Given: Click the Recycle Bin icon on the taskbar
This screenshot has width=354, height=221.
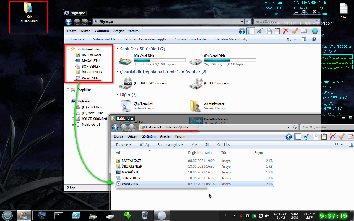Looking at the screenshot, I should (x=145, y=215).
